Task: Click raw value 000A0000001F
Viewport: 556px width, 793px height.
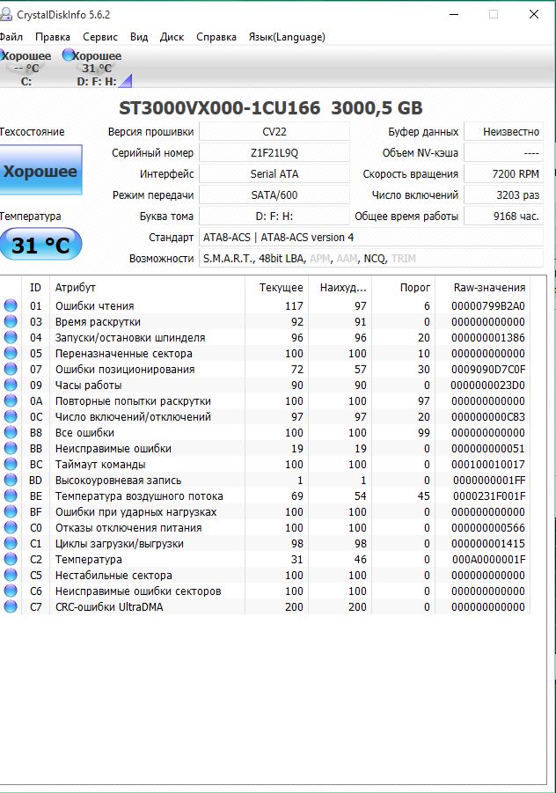Action: 488,560
